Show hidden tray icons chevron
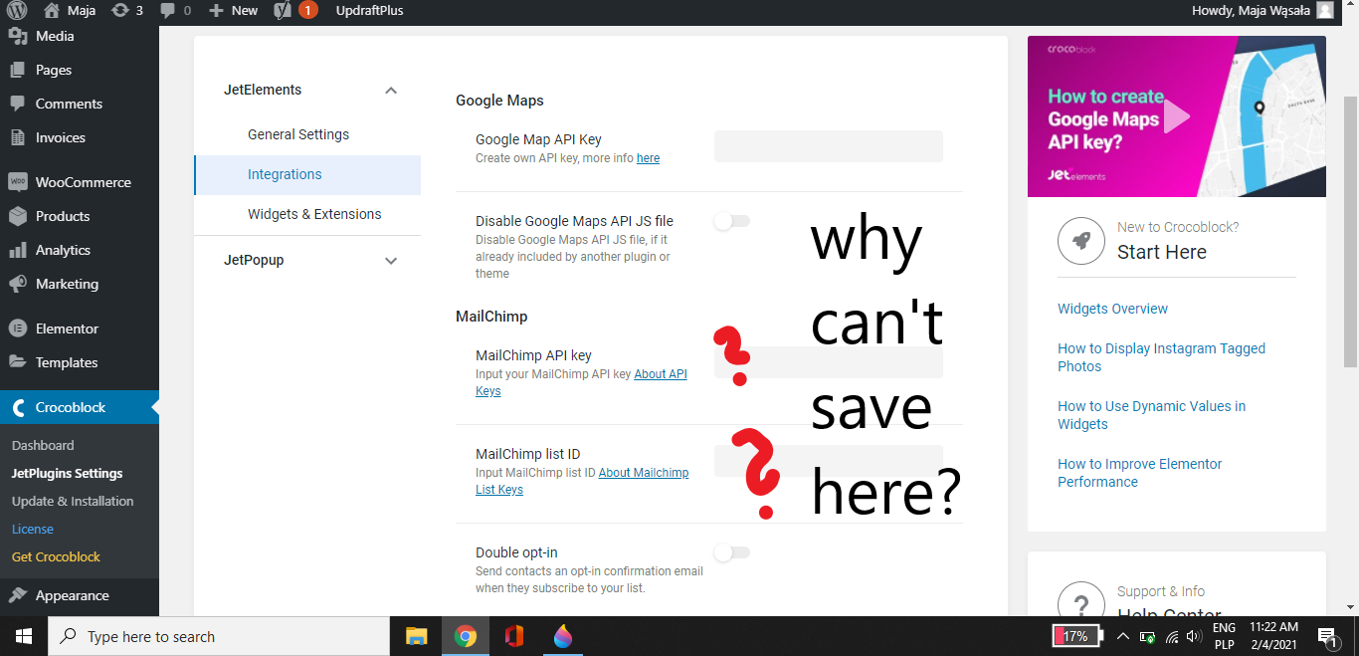 tap(1123, 636)
